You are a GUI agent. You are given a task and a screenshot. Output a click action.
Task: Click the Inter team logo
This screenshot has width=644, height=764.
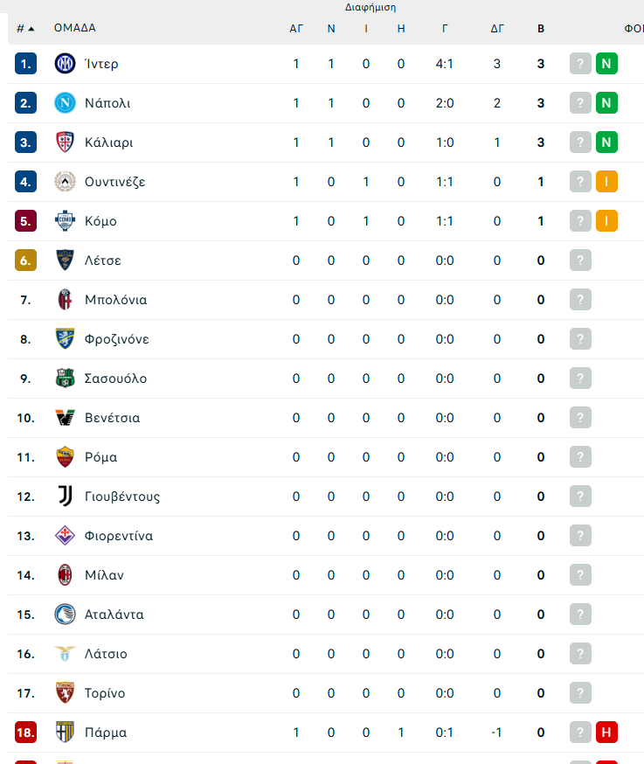pyautogui.click(x=65, y=64)
